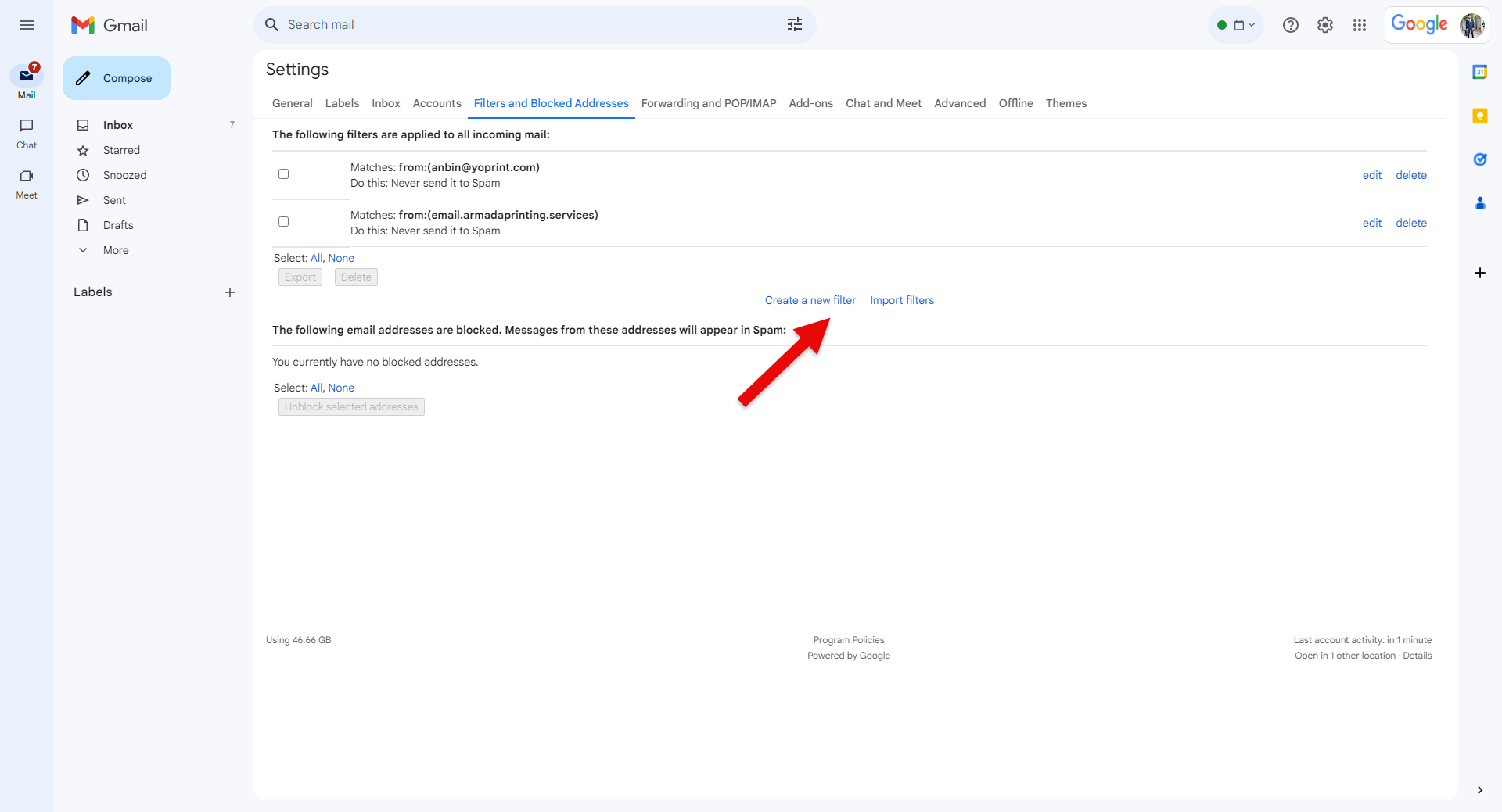The height and width of the screenshot is (812, 1502).
Task: Open account activity Details link
Action: (x=1417, y=656)
